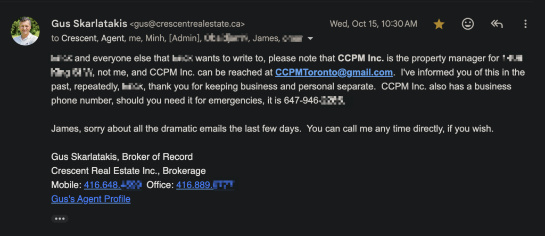Click Gus Skarlatakis's profile photo
The width and height of the screenshot is (545, 236).
click(x=25, y=31)
